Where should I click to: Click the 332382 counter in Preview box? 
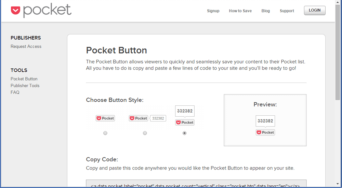(x=265, y=121)
